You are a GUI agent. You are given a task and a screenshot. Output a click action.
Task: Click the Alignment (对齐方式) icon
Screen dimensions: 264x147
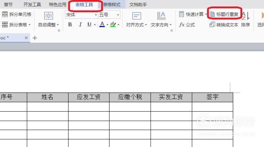pyautogui.click(x=137, y=16)
